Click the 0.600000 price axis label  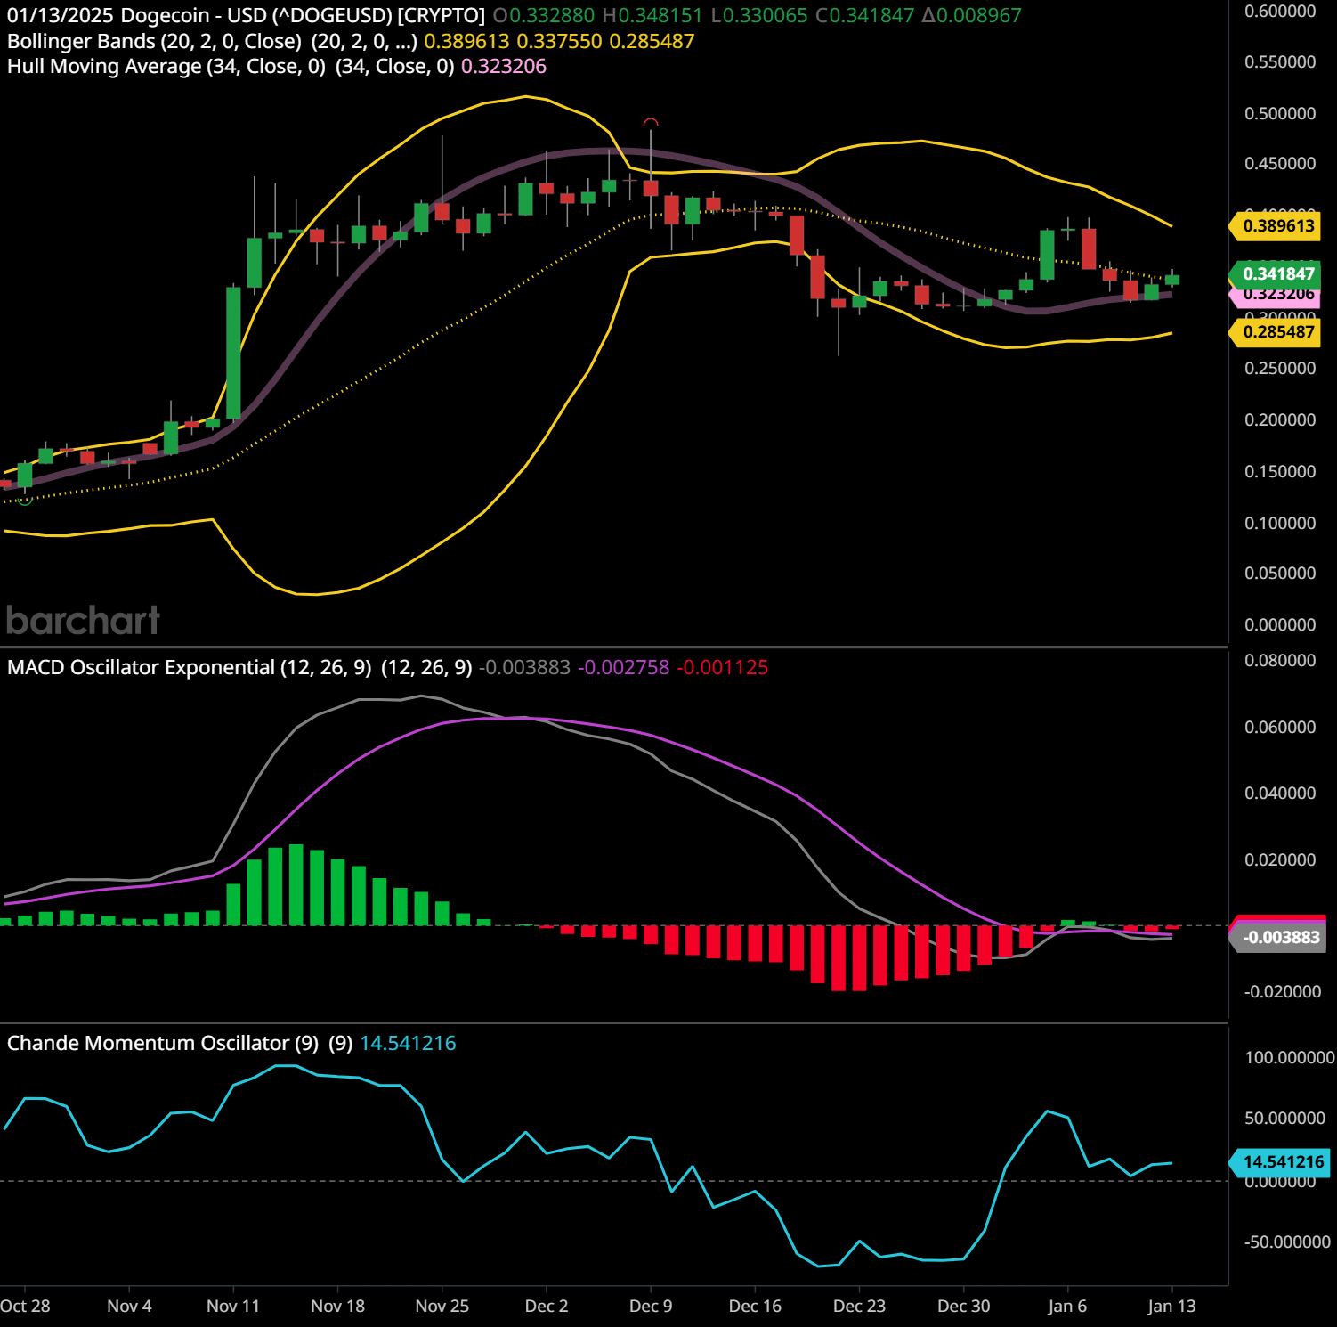coord(1280,11)
